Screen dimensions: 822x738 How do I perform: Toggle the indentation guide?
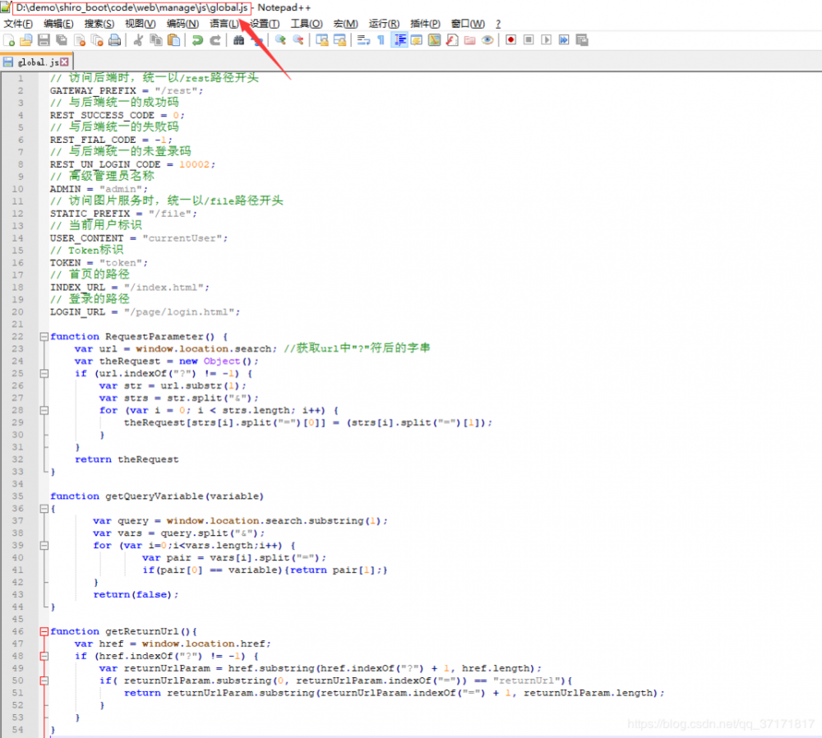(399, 39)
